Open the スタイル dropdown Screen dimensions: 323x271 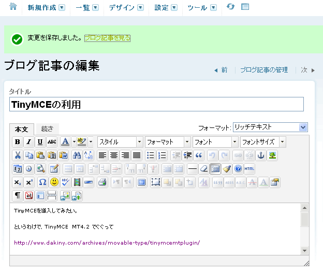coord(120,142)
